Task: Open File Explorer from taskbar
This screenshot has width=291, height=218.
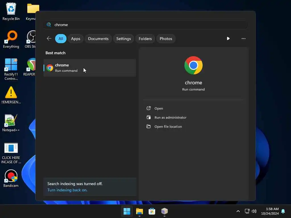Action: [139, 211]
